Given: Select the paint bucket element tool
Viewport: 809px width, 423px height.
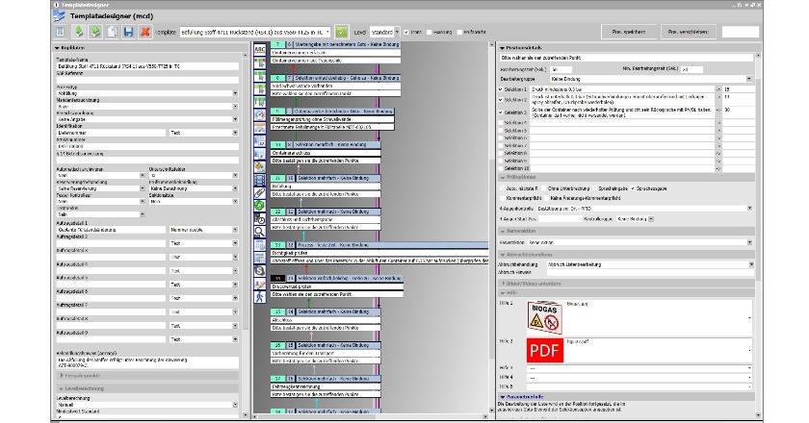Looking at the screenshot, I should click(x=259, y=166).
